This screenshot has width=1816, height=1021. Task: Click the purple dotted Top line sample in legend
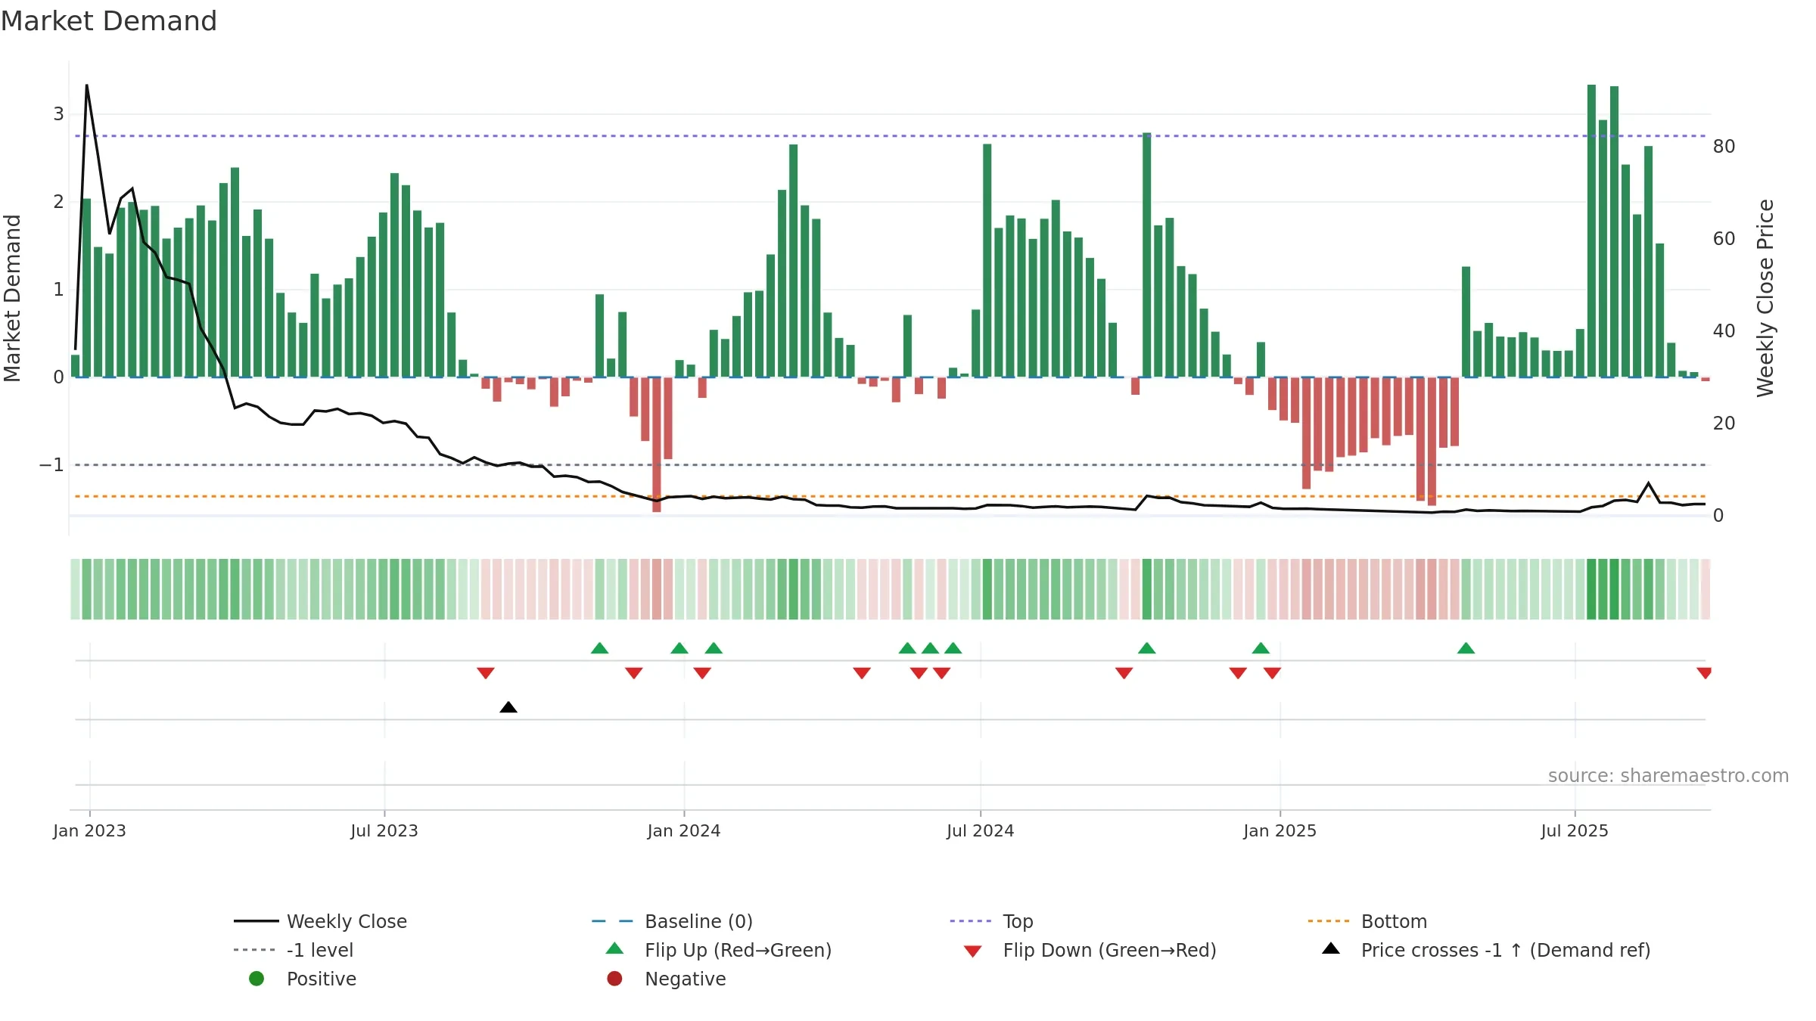(971, 921)
